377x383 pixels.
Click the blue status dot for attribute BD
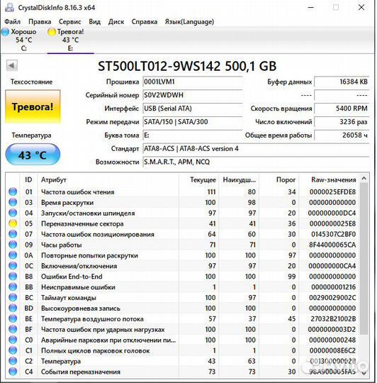click(x=13, y=308)
